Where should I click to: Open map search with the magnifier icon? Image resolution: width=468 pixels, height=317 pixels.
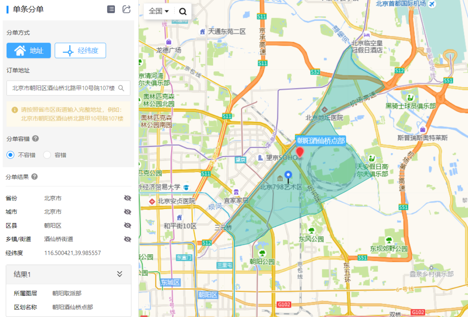[x=182, y=11]
